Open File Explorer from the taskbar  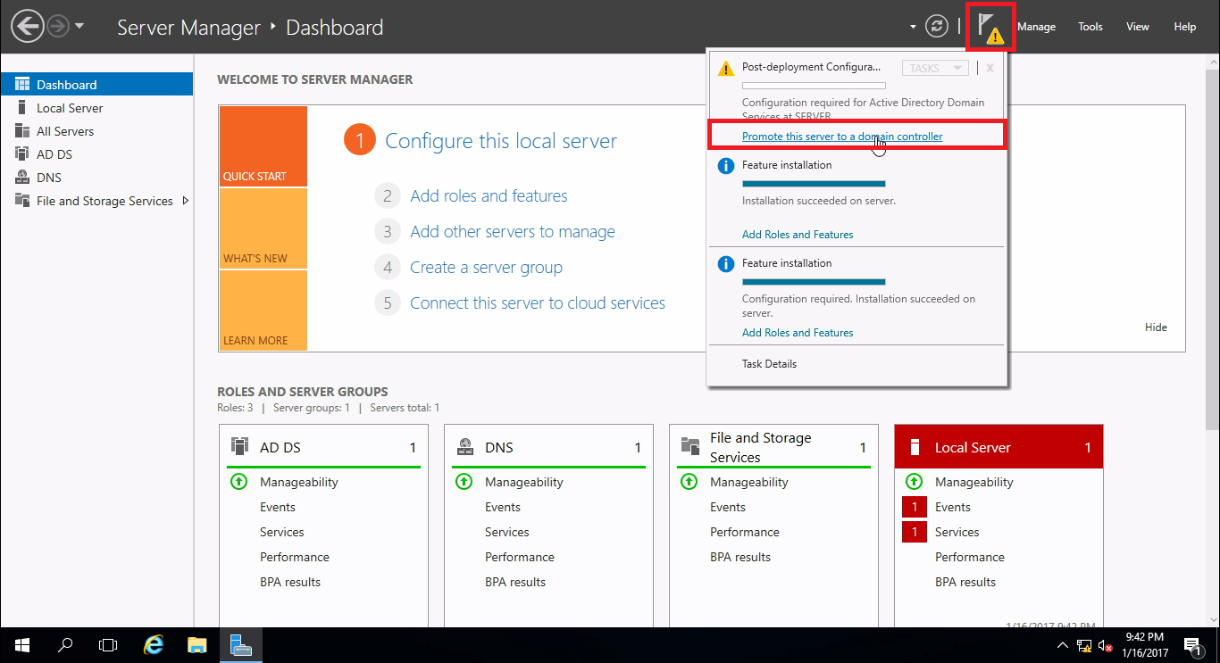pos(197,645)
